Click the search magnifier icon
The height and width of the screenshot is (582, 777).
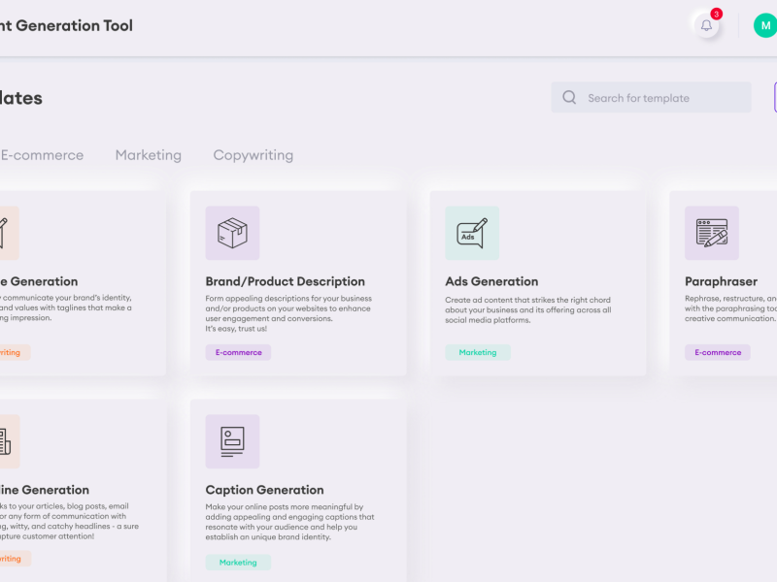click(569, 97)
